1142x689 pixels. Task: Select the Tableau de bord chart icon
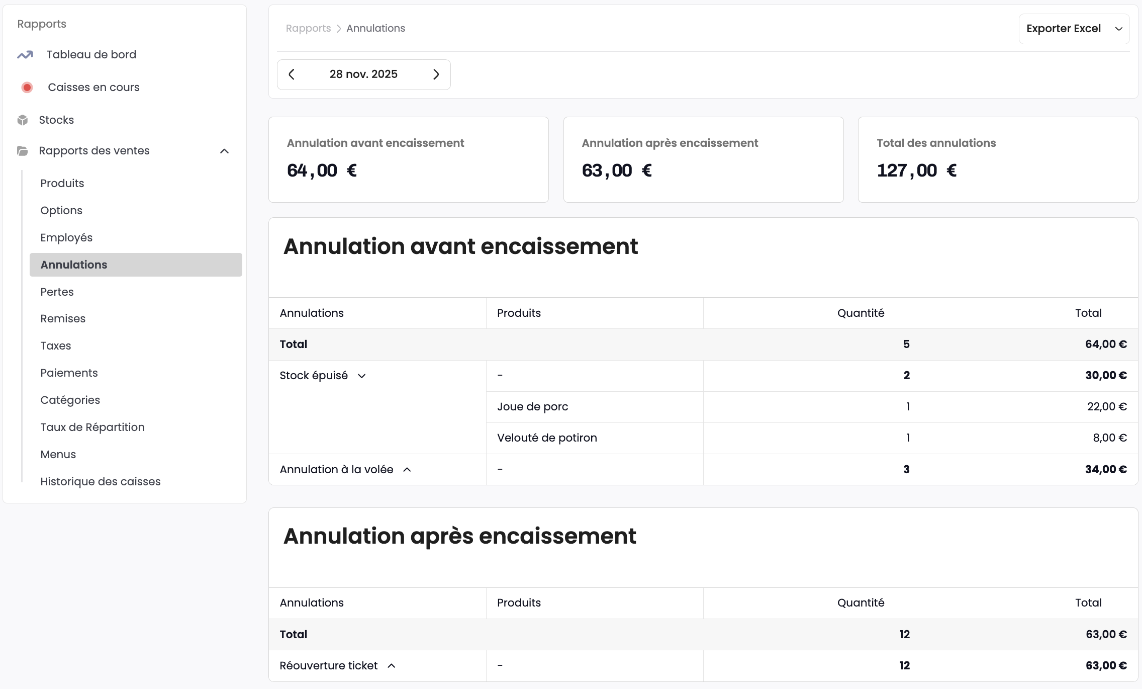(x=25, y=54)
